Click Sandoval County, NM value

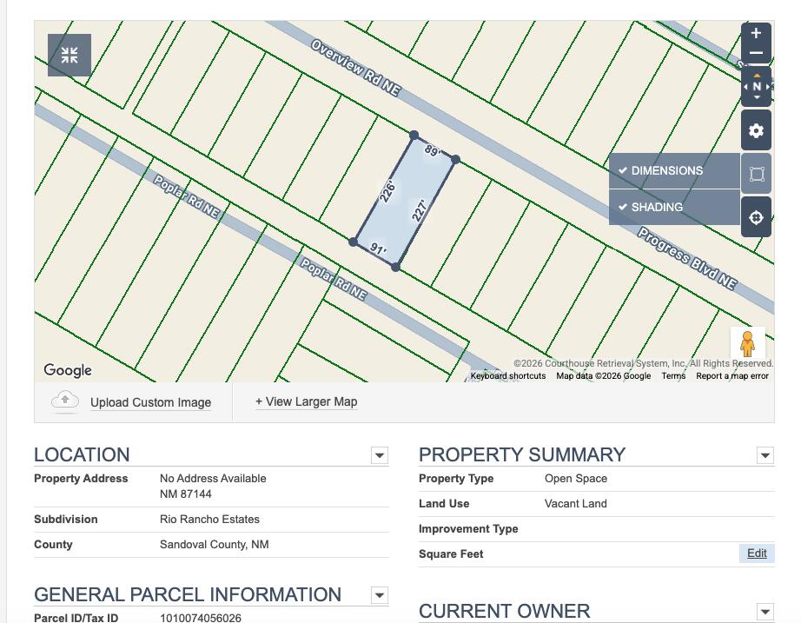214,544
